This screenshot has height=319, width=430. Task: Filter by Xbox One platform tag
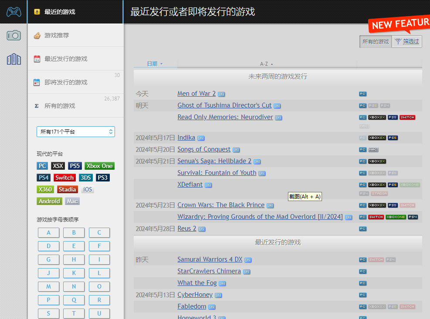pos(99,166)
